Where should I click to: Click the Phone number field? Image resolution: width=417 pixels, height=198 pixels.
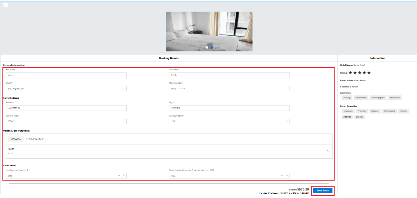229,89
